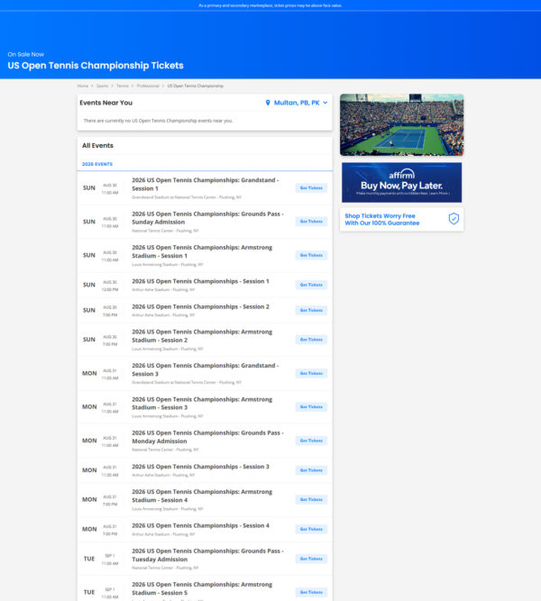Click the location pin icon beside Multan
This screenshot has width=541, height=601.
click(x=268, y=103)
